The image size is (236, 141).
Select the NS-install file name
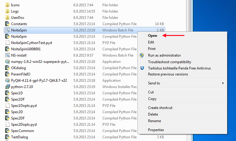pos(19,55)
